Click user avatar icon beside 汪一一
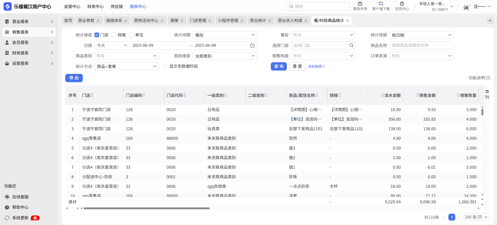This screenshot has height=225, width=497. [x=466, y=7]
